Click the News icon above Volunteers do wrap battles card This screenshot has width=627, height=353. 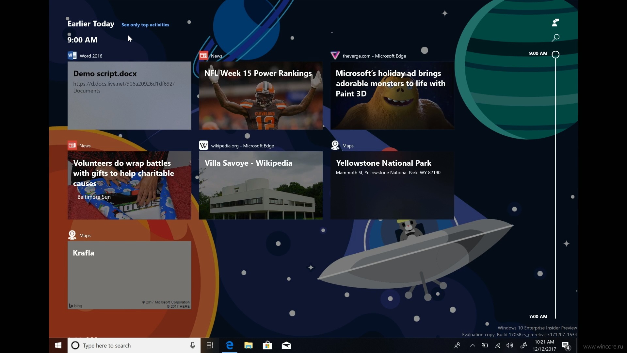click(x=72, y=145)
